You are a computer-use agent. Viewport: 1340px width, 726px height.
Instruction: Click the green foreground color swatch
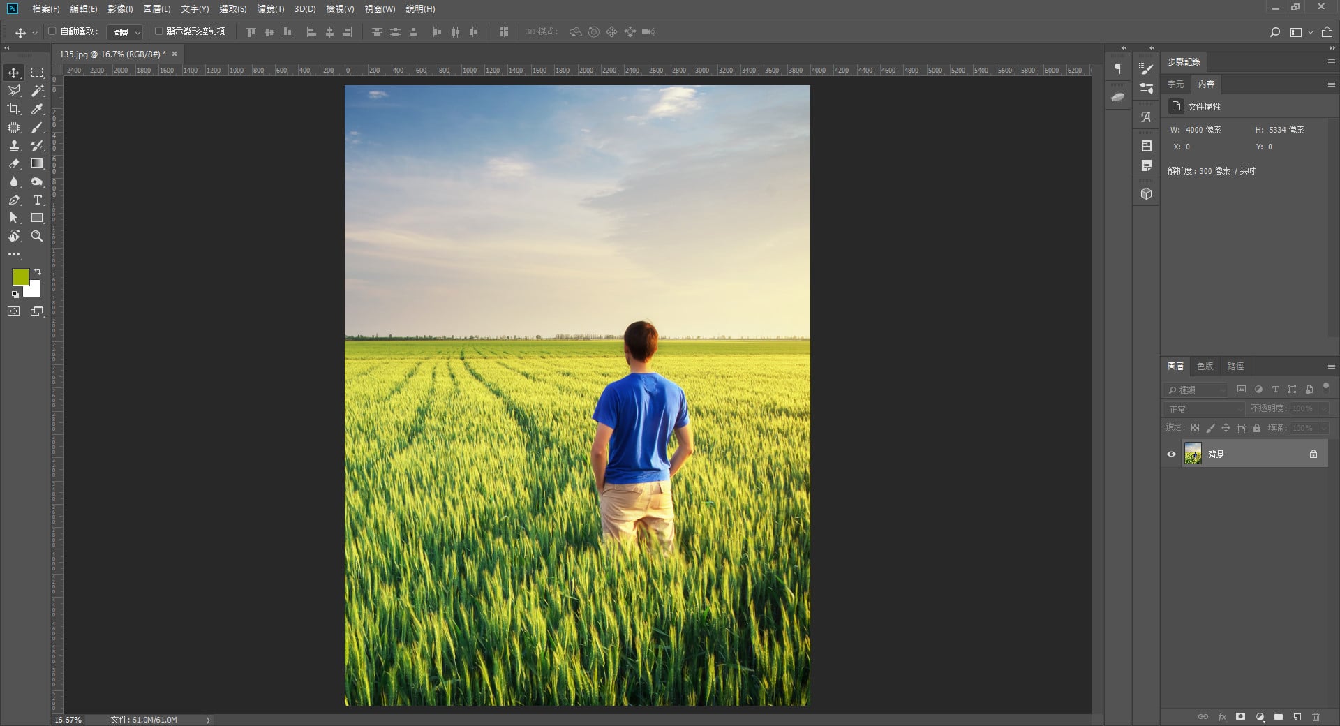(x=20, y=276)
